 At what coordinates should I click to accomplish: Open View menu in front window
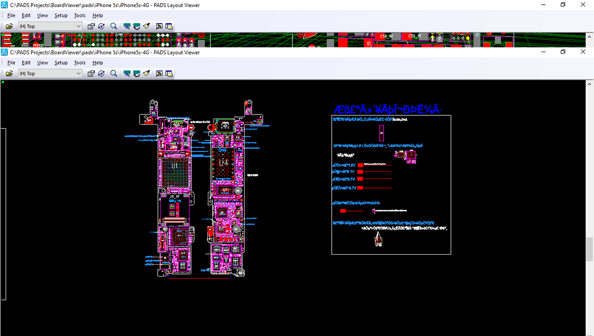coord(42,63)
